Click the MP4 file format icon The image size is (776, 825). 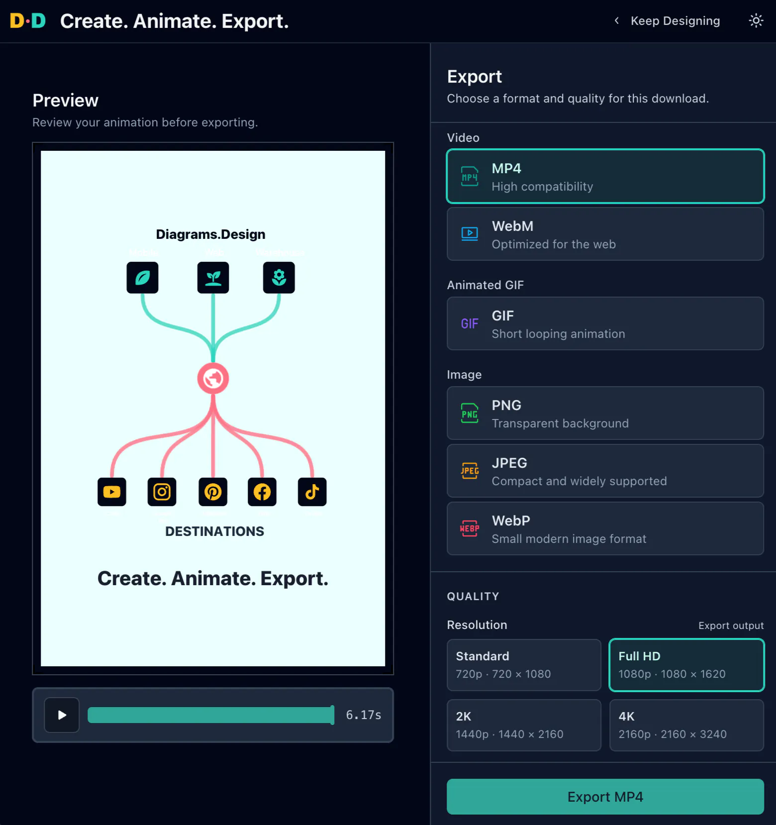pos(469,176)
